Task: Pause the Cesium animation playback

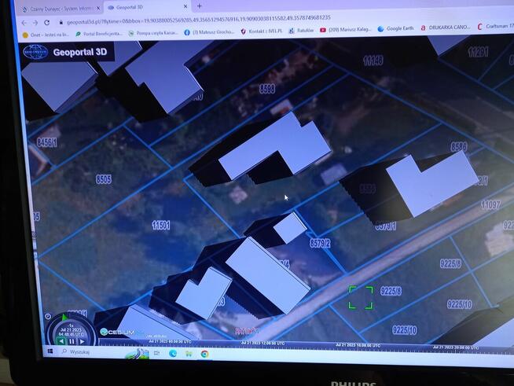Action: coord(72,341)
